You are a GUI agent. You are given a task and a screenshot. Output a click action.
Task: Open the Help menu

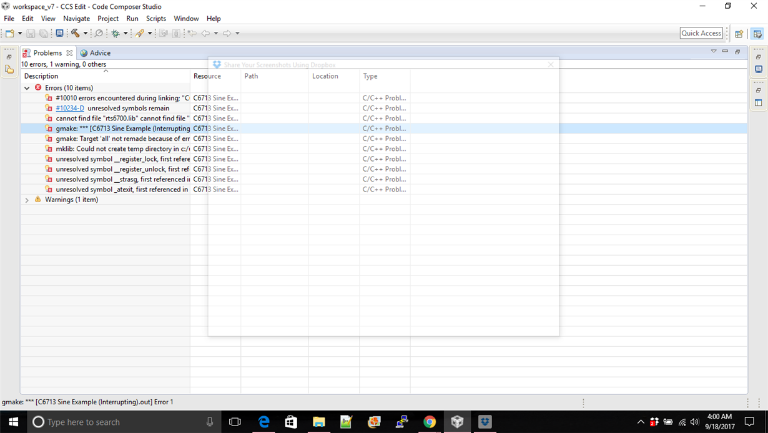click(x=214, y=19)
